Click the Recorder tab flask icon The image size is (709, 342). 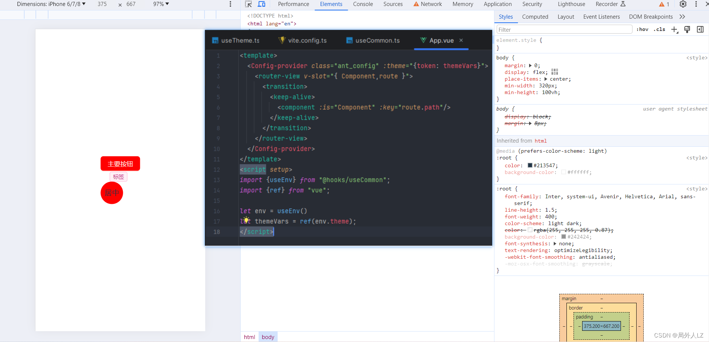[x=623, y=4]
